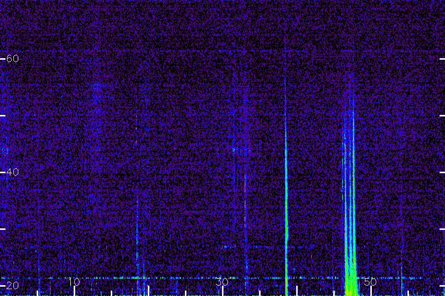Click the "30" horizontal axis label
The width and height of the screenshot is (445, 296).
[222, 282]
